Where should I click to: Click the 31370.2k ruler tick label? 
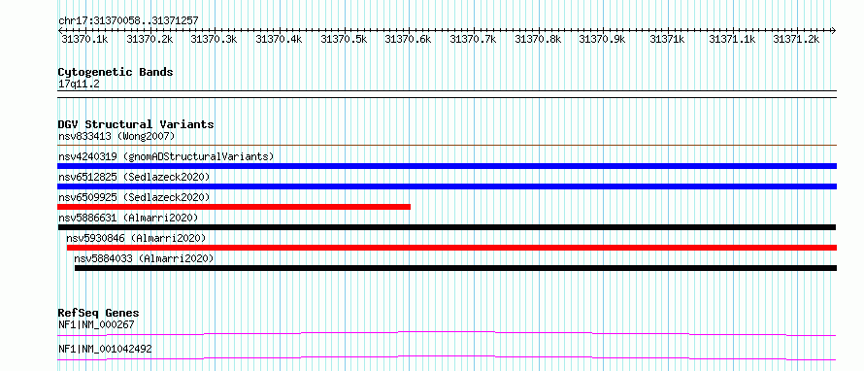click(x=150, y=39)
